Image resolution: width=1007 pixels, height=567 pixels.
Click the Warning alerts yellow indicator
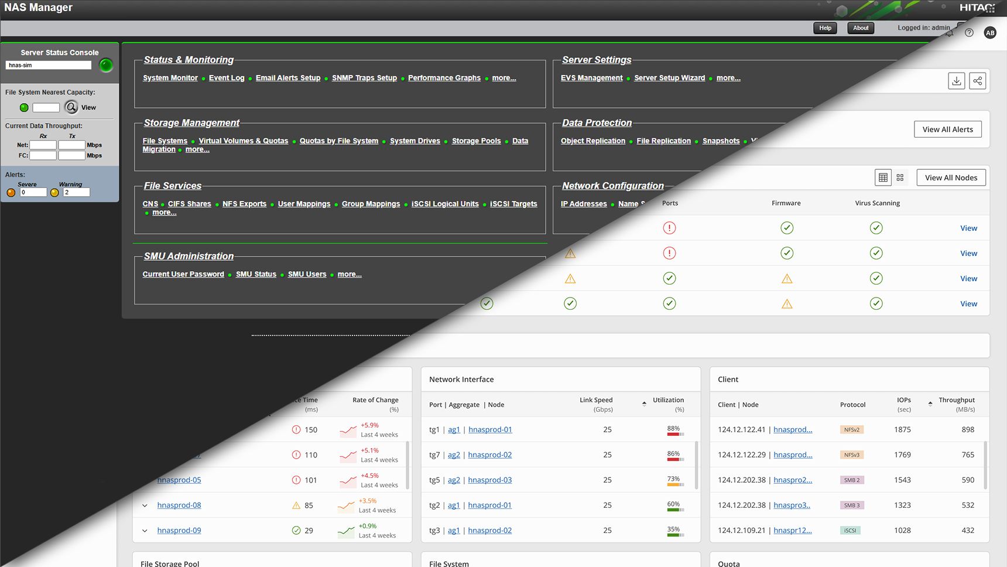pyautogui.click(x=54, y=193)
